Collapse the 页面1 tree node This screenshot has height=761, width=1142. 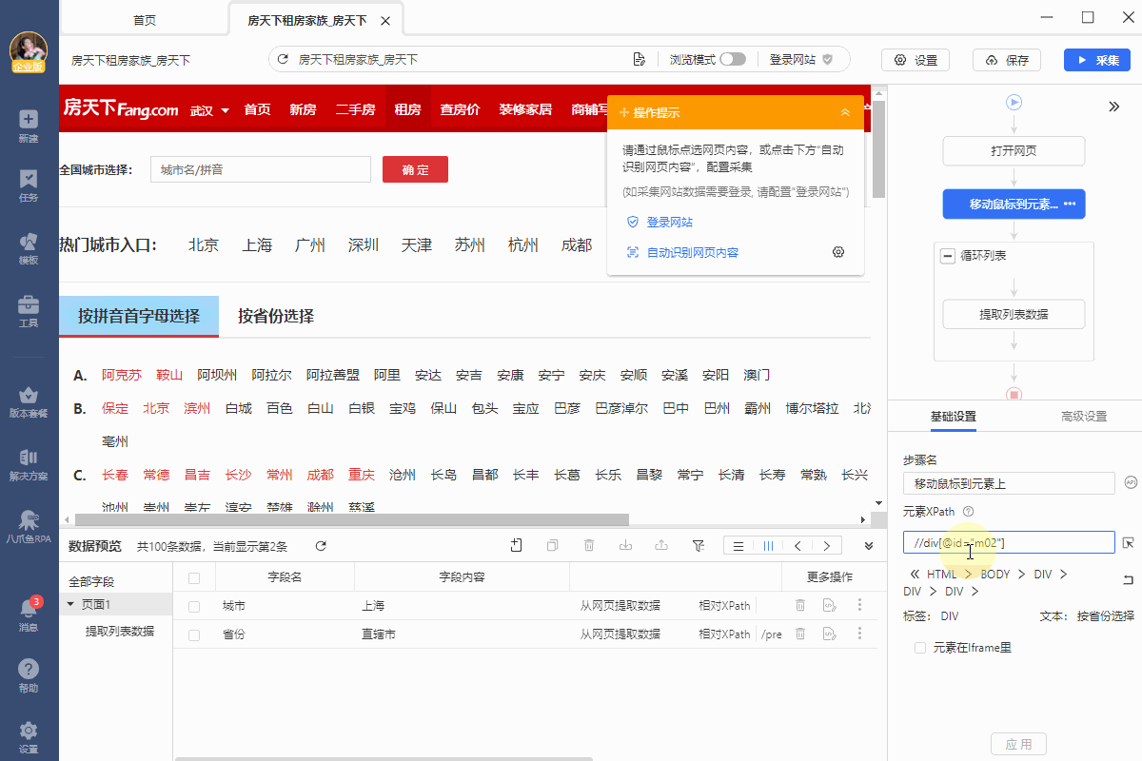click(70, 605)
